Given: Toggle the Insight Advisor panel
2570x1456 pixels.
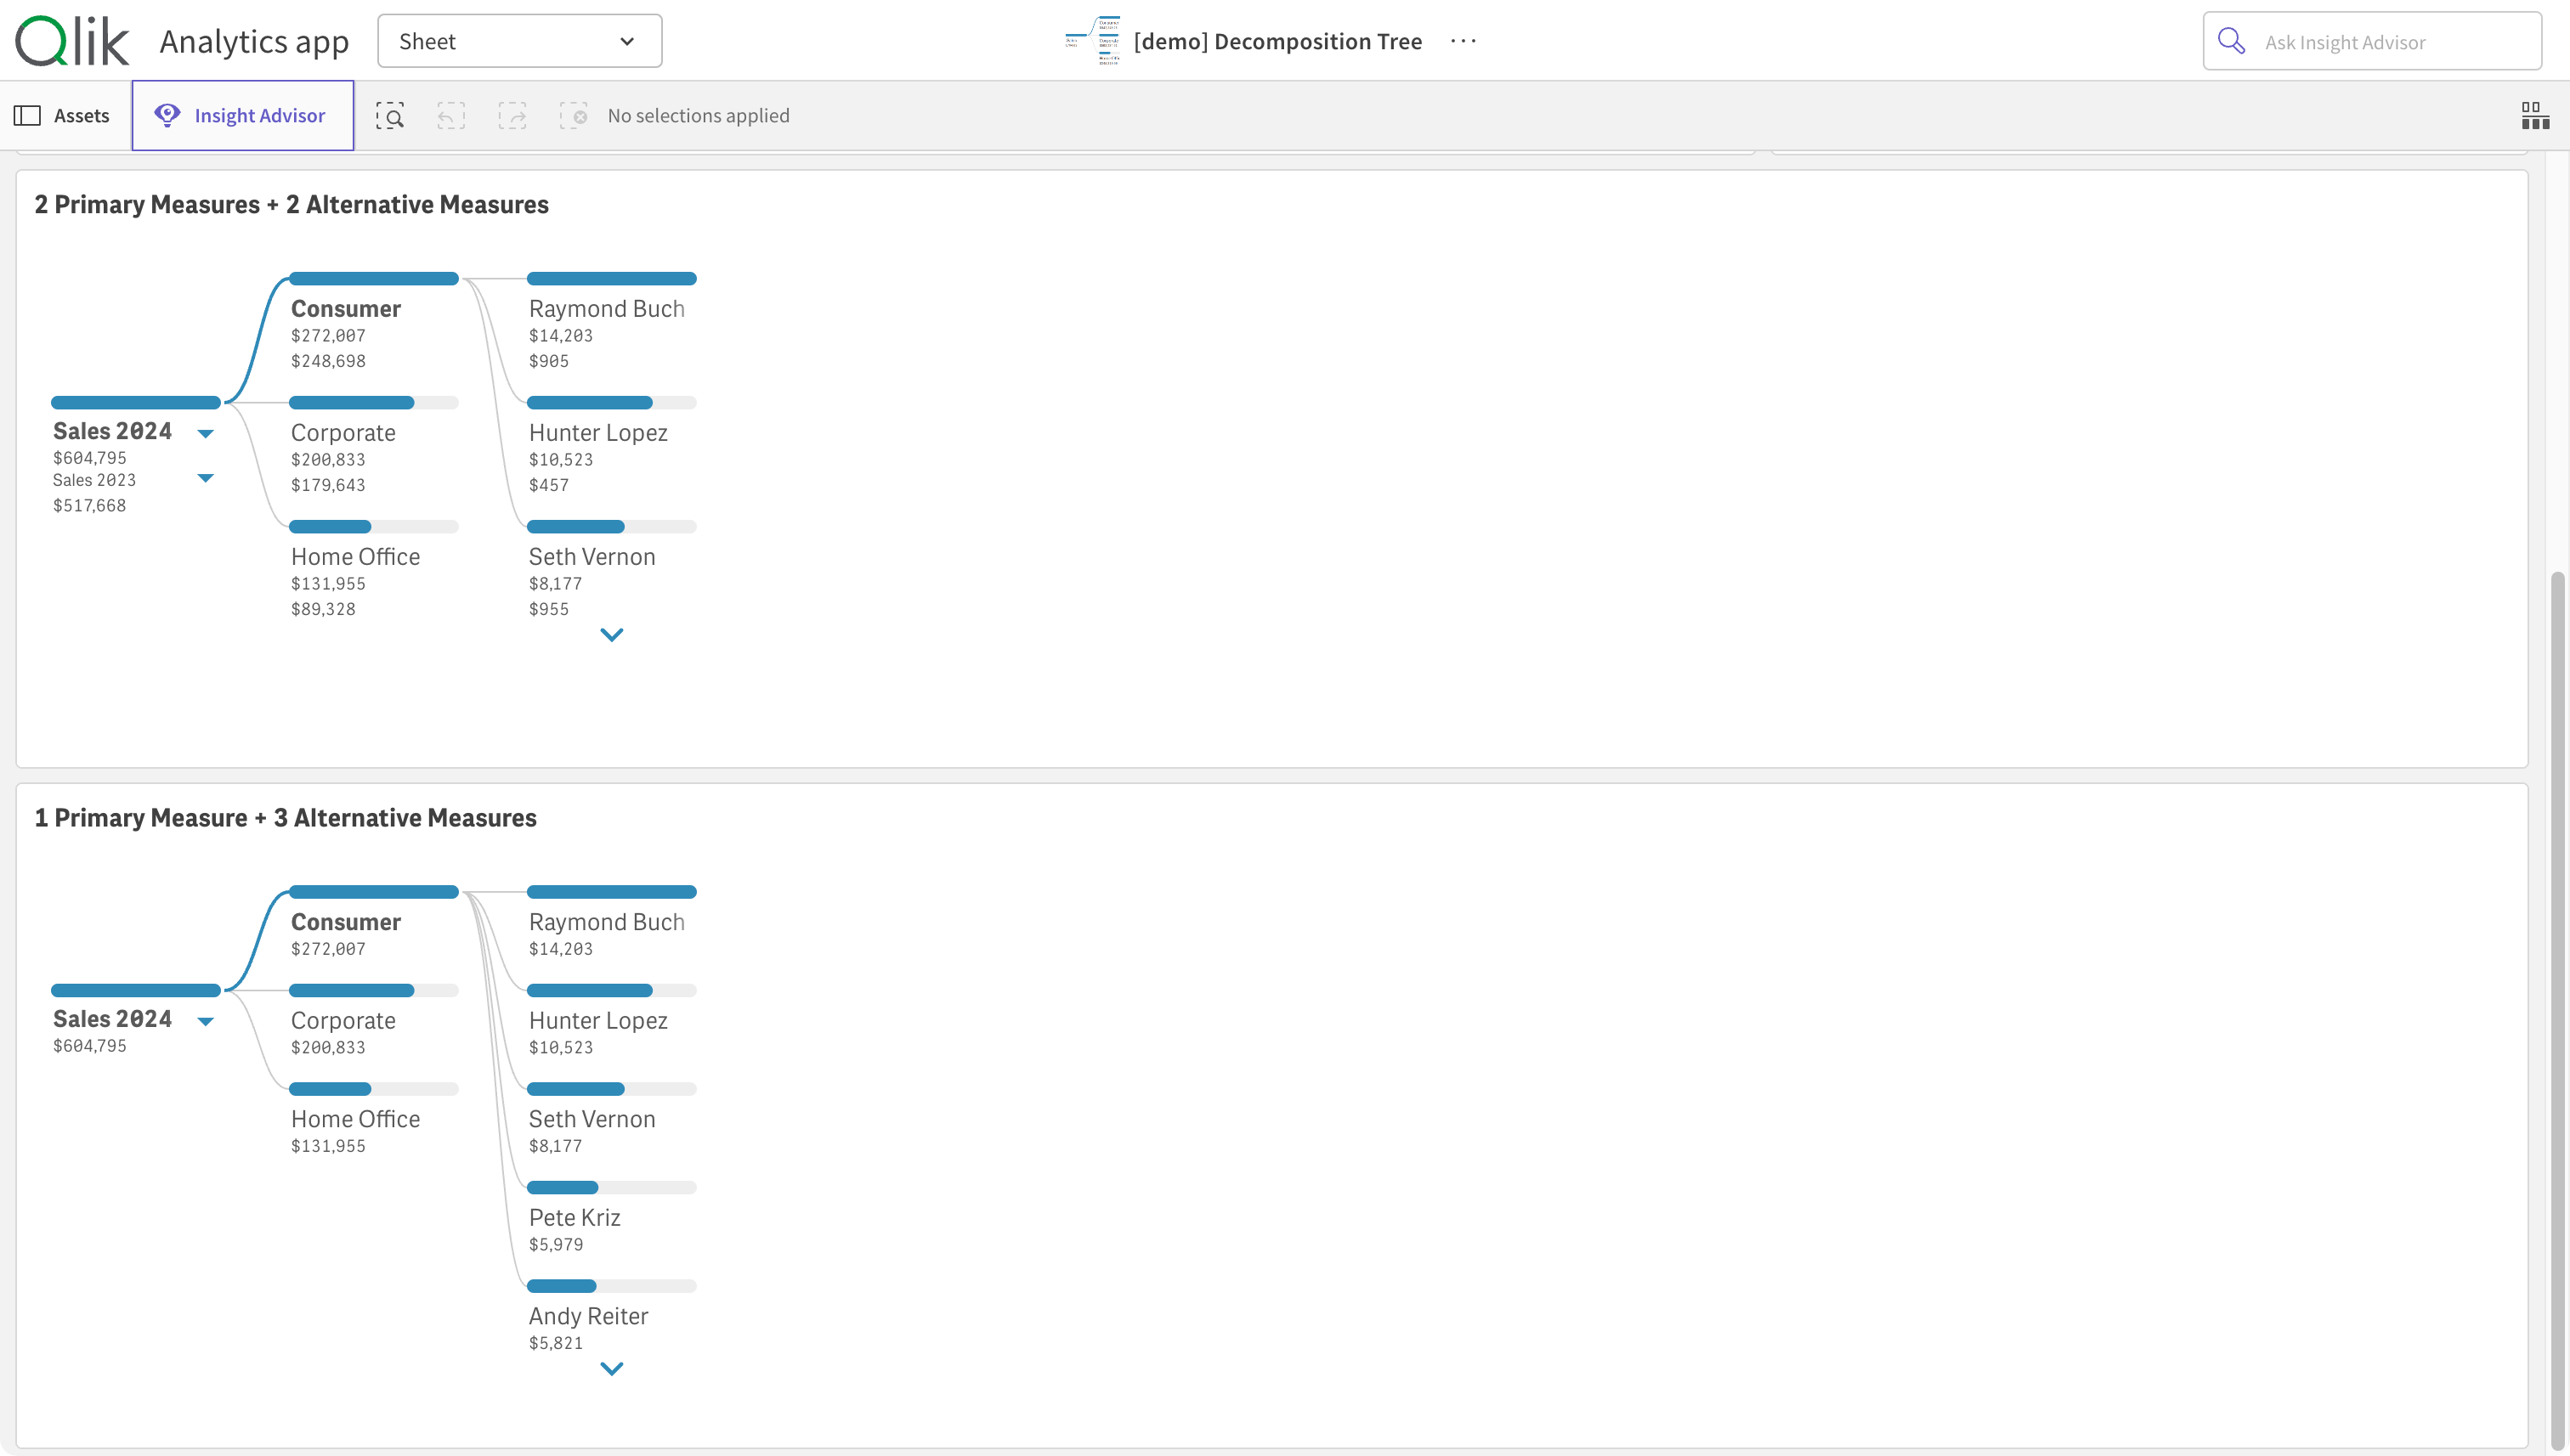Looking at the screenshot, I should (242, 116).
